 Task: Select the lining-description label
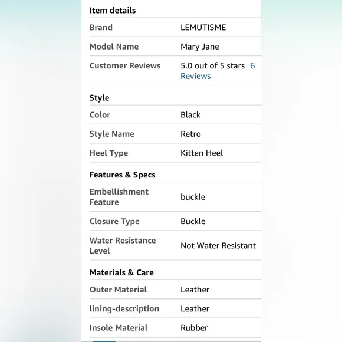tap(124, 309)
